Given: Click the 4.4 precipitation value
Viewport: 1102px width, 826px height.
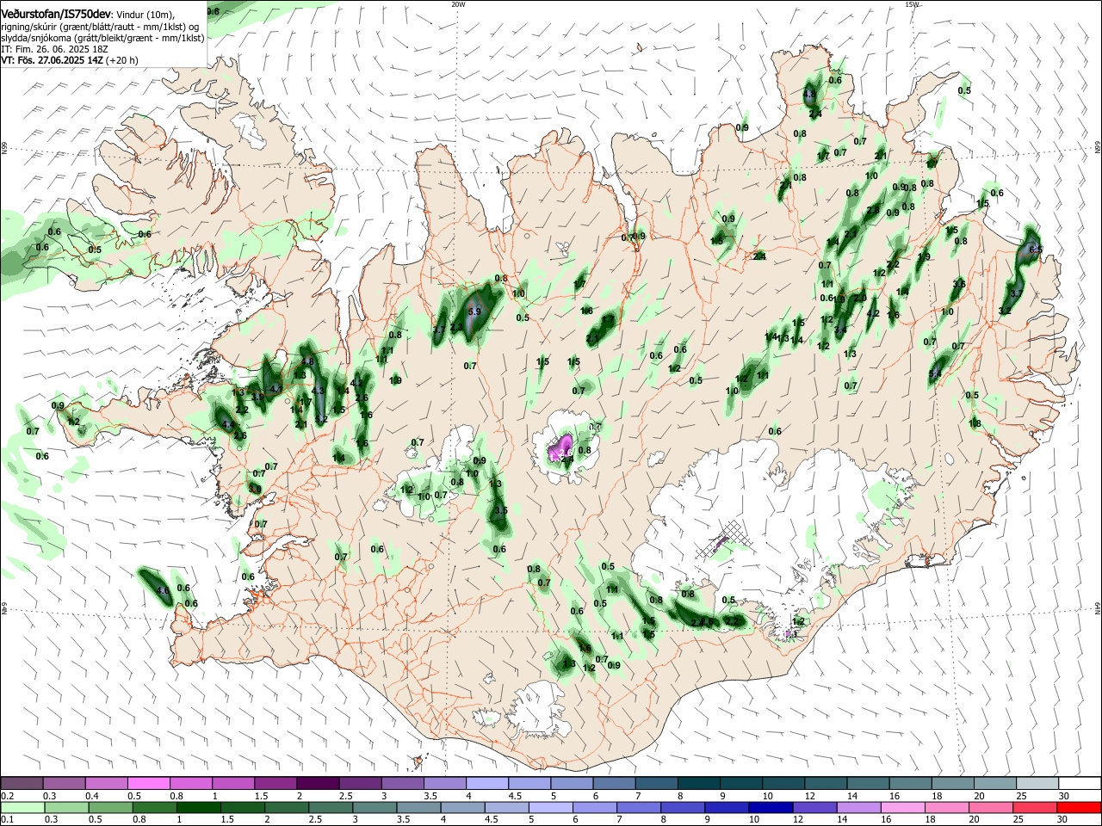Looking at the screenshot, I should point(227,425).
